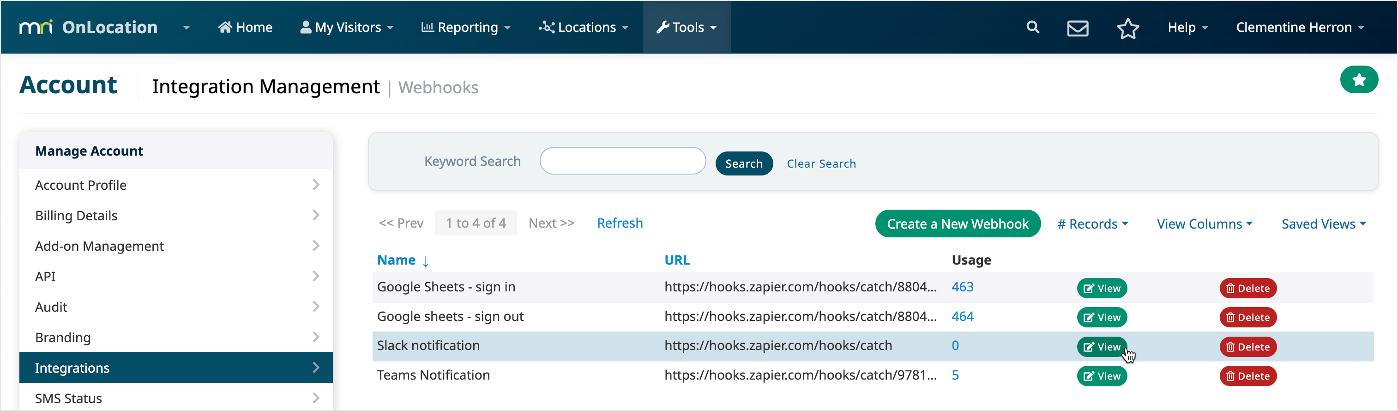Sort by the URL column header
1398x411 pixels.
tap(677, 260)
